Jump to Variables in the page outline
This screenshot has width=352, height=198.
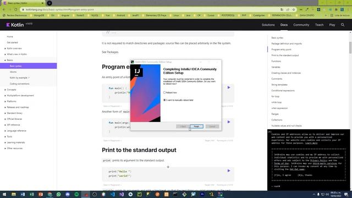click(x=276, y=67)
